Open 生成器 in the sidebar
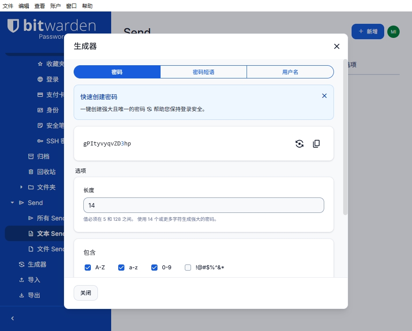Screen dimensions: 412x331 (x=33, y=264)
